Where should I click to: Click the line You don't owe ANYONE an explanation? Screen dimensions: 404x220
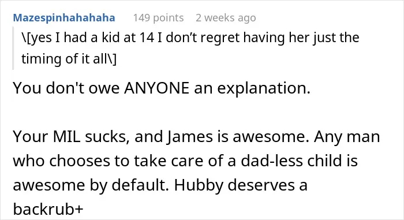coord(162,88)
